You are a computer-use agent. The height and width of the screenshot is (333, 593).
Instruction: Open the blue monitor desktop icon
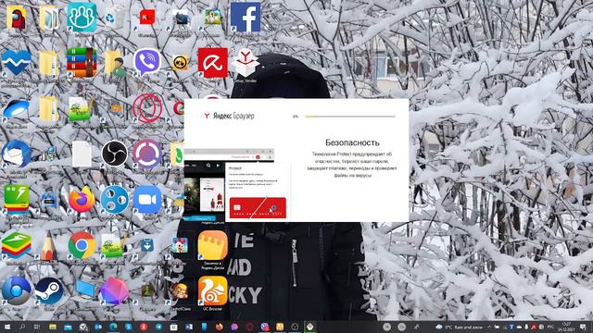click(85, 290)
